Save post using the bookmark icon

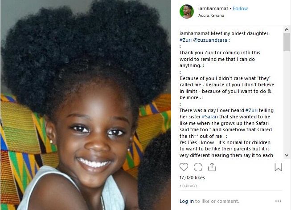click(x=278, y=167)
